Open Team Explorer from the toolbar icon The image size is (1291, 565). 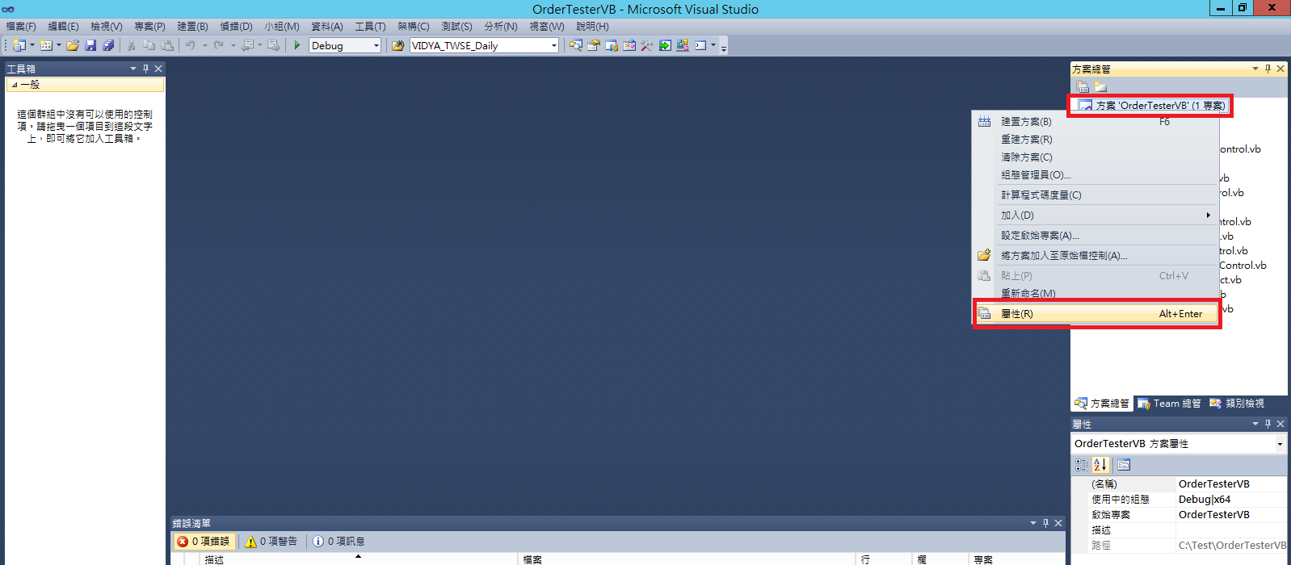[x=612, y=45]
